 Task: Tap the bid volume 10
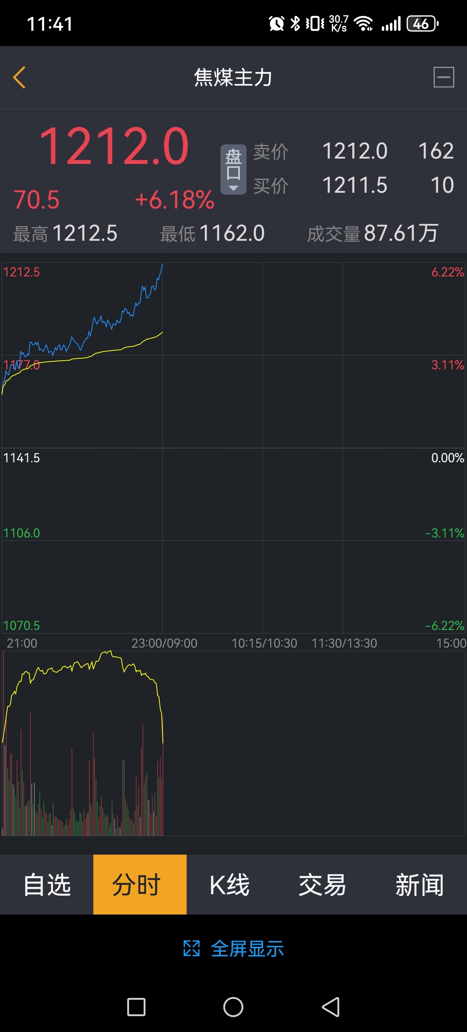click(442, 185)
